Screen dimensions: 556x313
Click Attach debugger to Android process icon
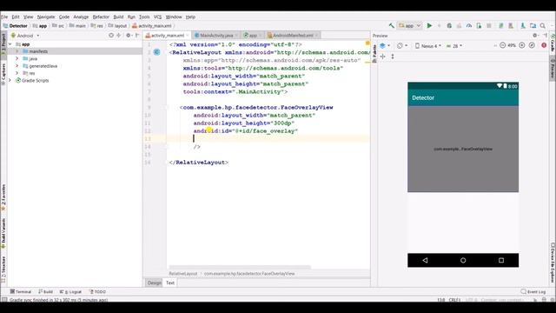tap(479, 25)
